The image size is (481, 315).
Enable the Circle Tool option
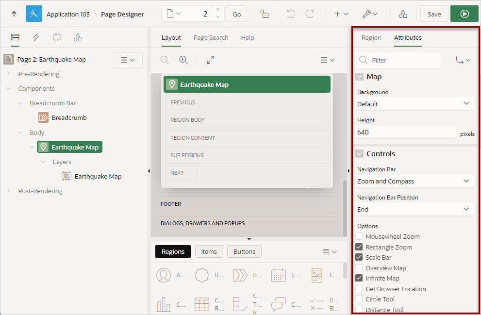pyautogui.click(x=359, y=299)
